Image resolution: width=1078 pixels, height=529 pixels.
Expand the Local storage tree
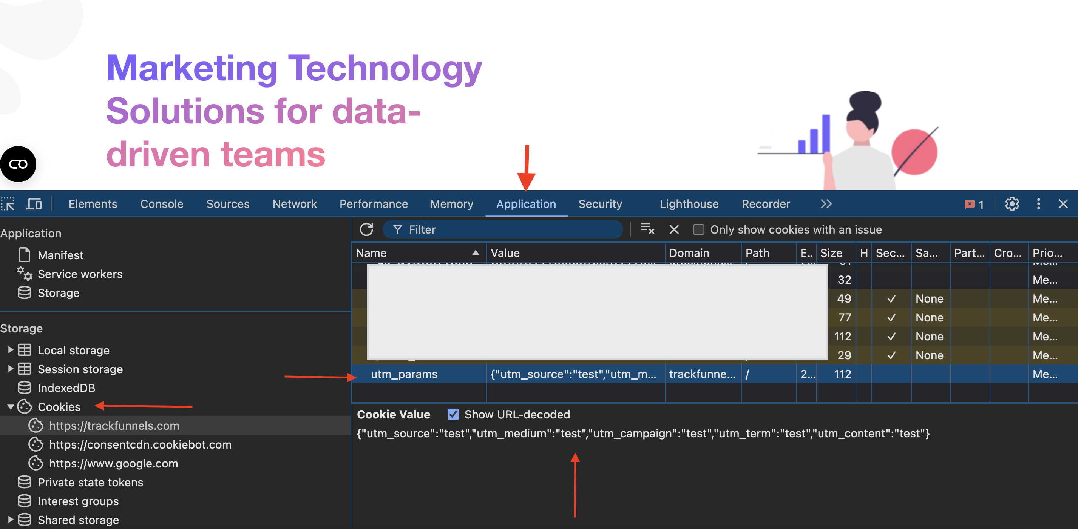[x=11, y=350]
